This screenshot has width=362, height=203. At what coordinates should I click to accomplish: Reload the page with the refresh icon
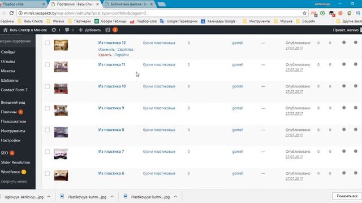click(11, 13)
